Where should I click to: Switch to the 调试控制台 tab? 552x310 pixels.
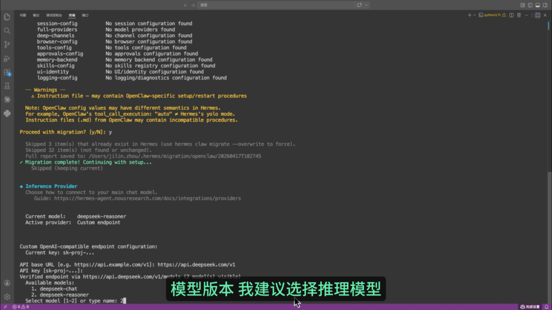(x=54, y=15)
